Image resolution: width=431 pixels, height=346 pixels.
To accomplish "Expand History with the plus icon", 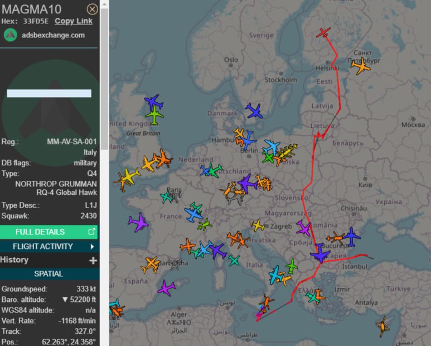I will pyautogui.click(x=93, y=260).
